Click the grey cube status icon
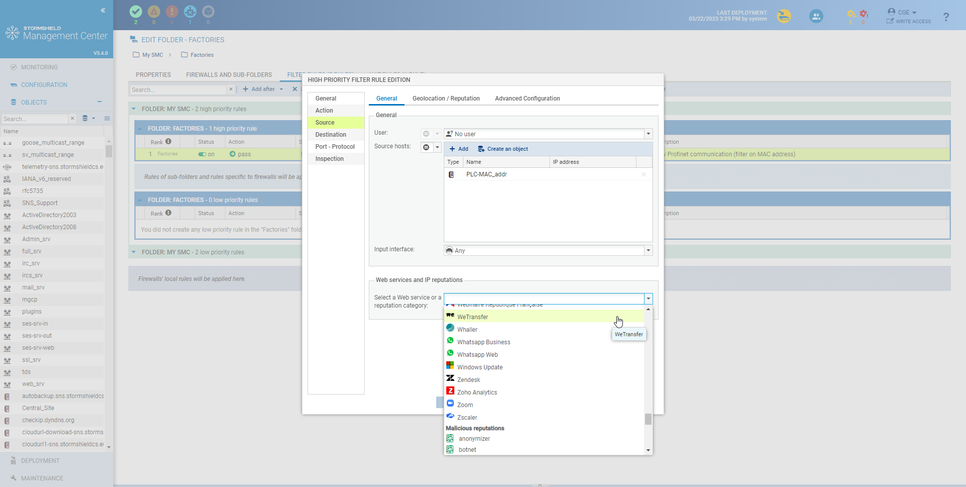This screenshot has height=487, width=966. click(208, 12)
